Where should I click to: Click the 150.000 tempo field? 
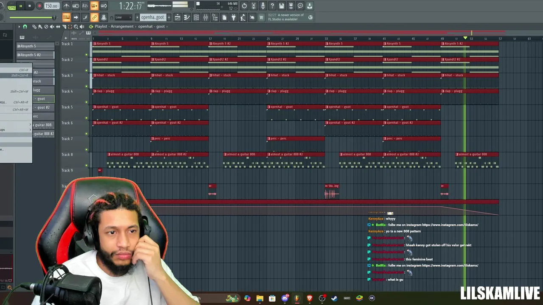click(52, 6)
